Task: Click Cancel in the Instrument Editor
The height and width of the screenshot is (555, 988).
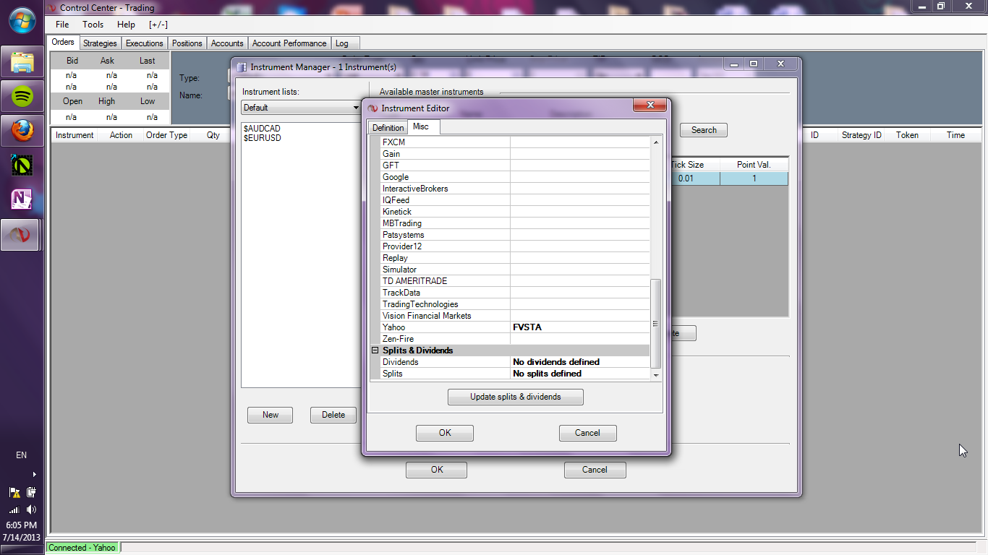Action: coord(587,433)
